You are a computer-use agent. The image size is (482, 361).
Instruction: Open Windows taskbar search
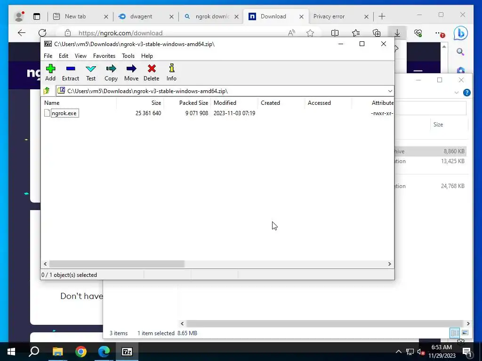point(34,352)
